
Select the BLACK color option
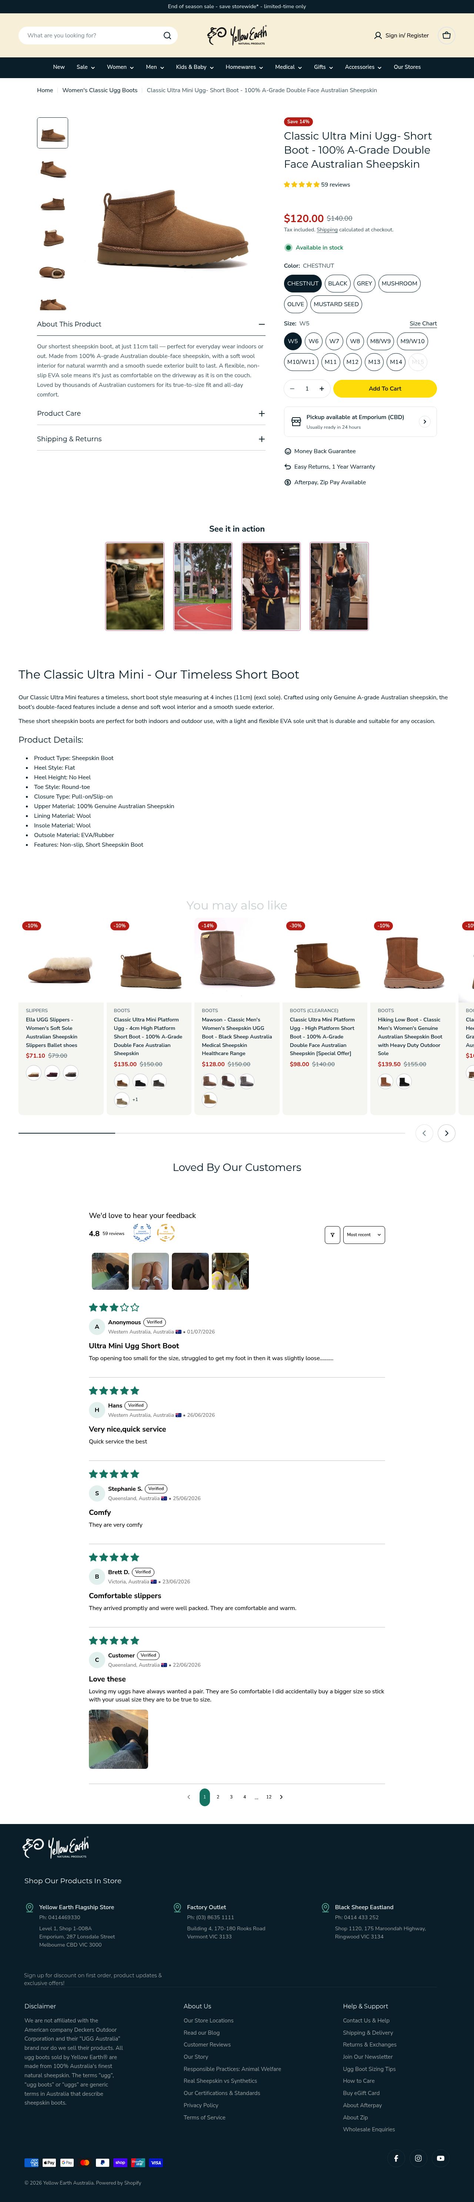[x=338, y=284]
